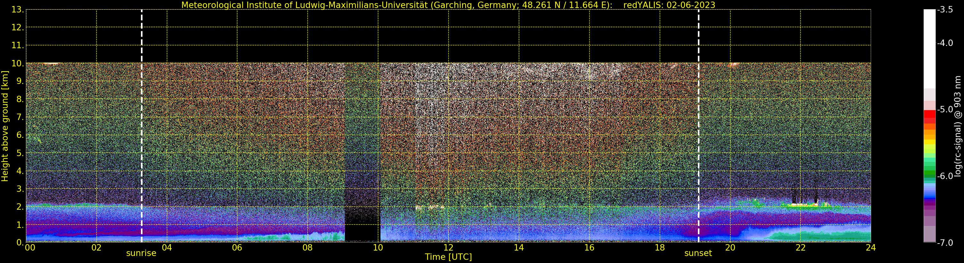This screenshot has width=964, height=263.
Task: Click the colorbar tick label '-3.5'
Action: click(945, 10)
